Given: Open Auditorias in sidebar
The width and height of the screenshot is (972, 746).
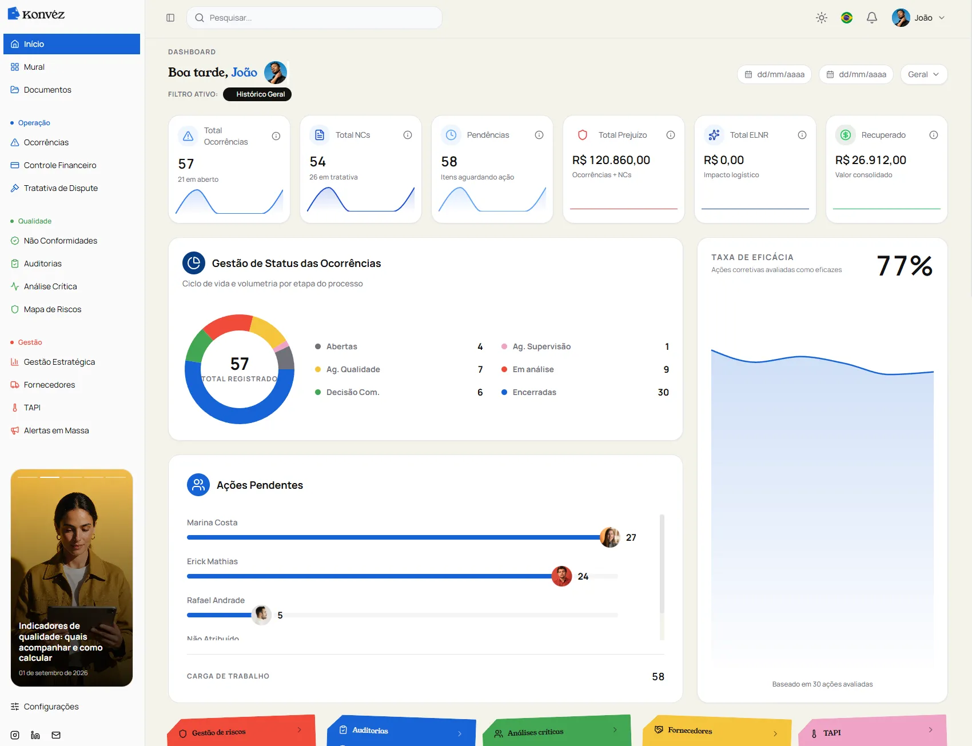Looking at the screenshot, I should tap(71, 264).
